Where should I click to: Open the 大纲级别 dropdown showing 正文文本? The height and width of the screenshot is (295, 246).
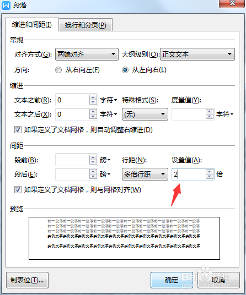(x=197, y=54)
